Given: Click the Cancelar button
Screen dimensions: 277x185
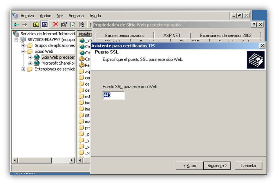Looking at the screenshot, I should pyautogui.click(x=248, y=166).
